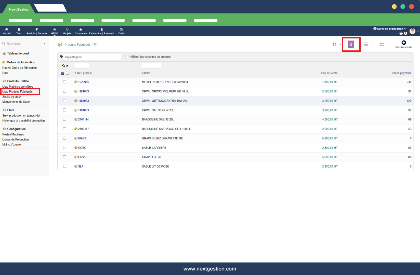Open the 25 rows-per-page dropdown
Screen dimensions: 420x275
tap(337, 45)
